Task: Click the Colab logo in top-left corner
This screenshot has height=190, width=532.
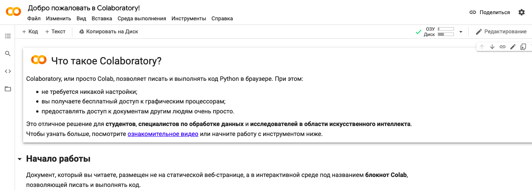Action: tap(13, 12)
